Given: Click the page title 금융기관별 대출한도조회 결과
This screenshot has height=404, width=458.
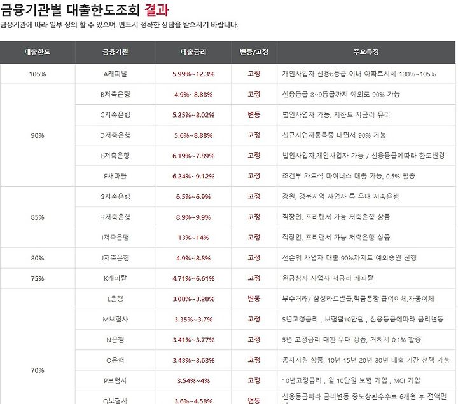Looking at the screenshot, I should [85, 10].
